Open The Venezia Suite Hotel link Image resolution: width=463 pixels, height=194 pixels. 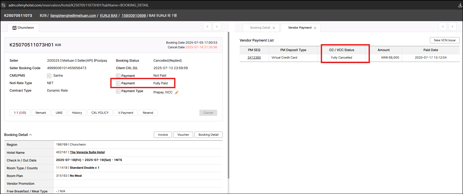point(87,152)
